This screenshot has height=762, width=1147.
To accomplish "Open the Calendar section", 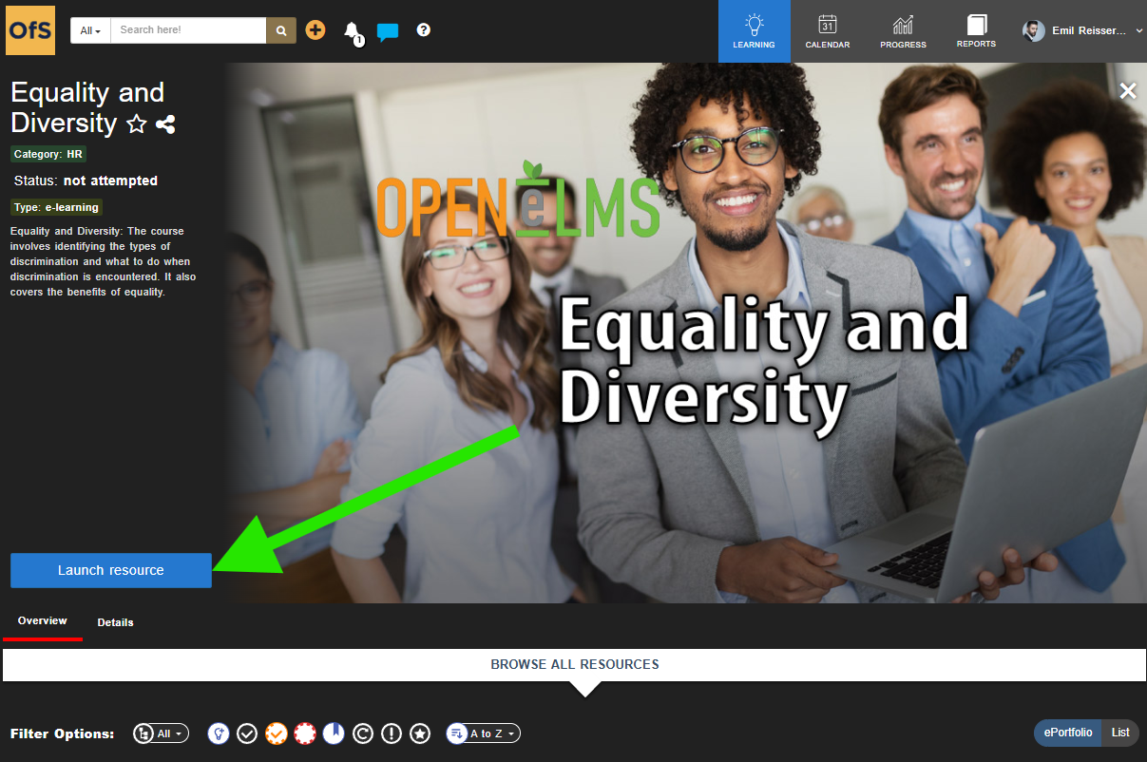I will tap(828, 31).
